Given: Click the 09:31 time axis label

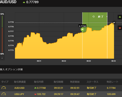Looking at the screenshot, I should pyautogui.click(x=39, y=61).
